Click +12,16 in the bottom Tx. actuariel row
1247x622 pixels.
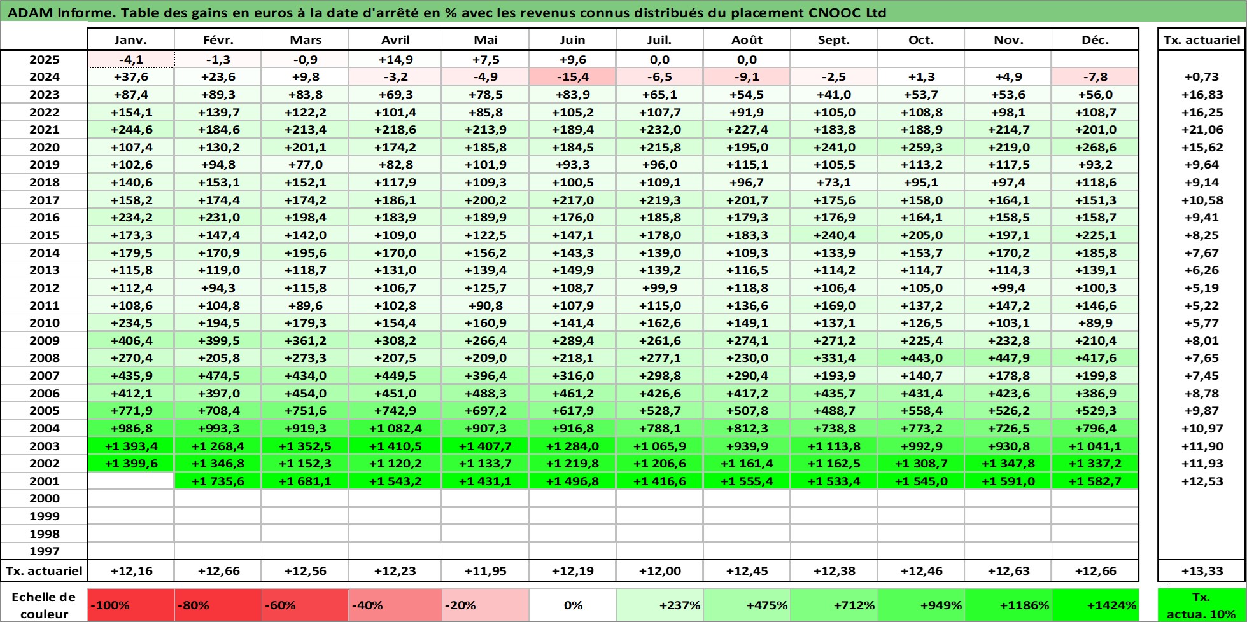[130, 571]
